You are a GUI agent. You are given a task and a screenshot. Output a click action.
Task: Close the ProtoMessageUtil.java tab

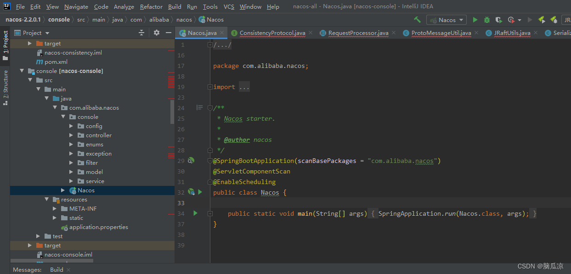[x=476, y=33]
